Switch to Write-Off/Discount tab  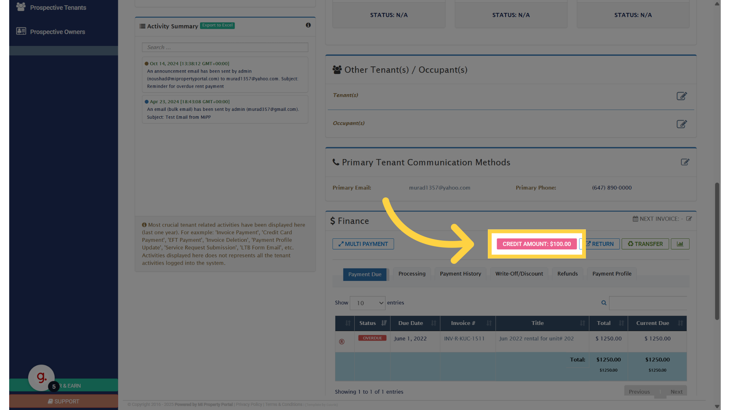pyautogui.click(x=519, y=274)
